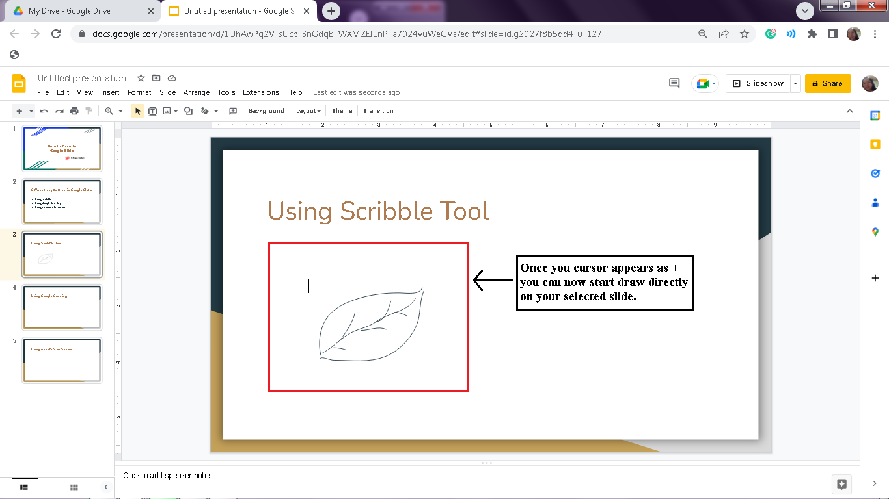The height and width of the screenshot is (499, 889).
Task: Select slide 4 thumbnail 'Using Google Drawing'
Action: pyautogui.click(x=62, y=307)
